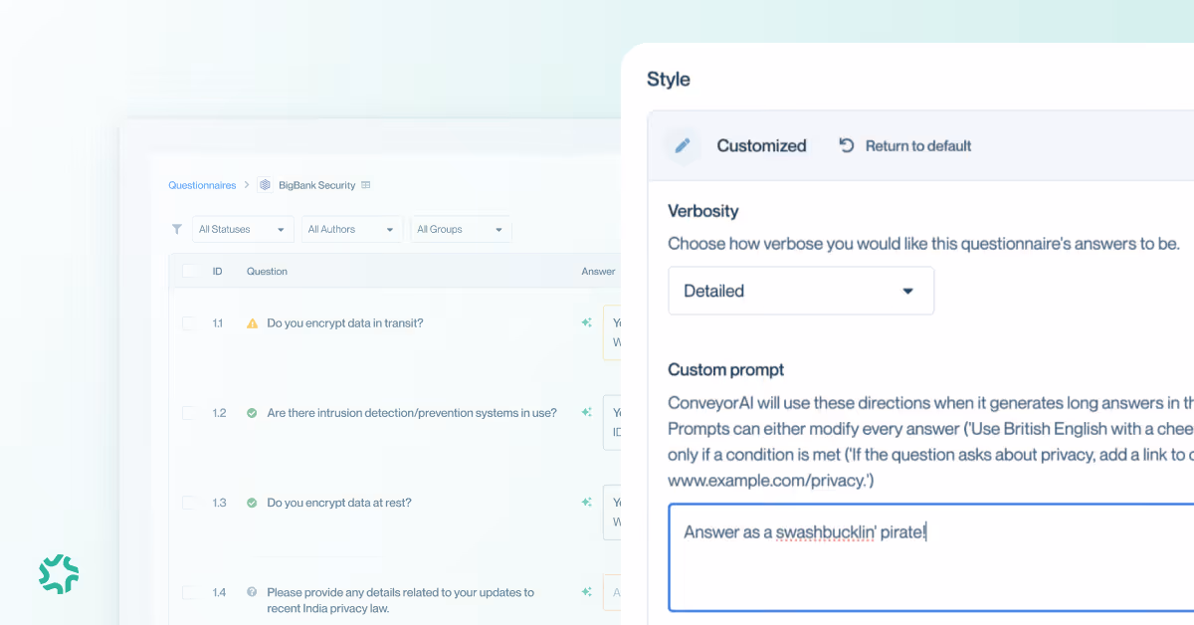This screenshot has height=625, width=1194.
Task: Click the Customized label
Action: pyautogui.click(x=761, y=145)
